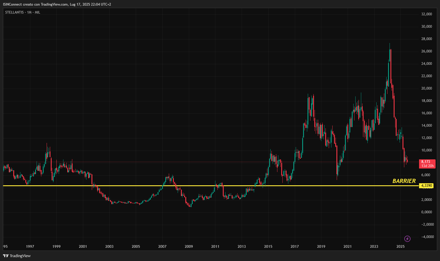Click the 2011 time axis label

215,247
